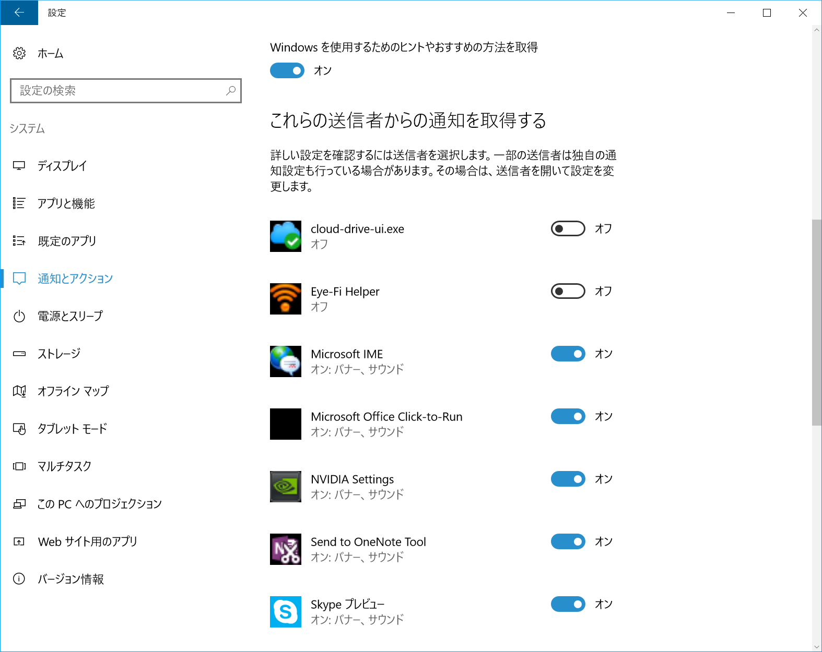The image size is (822, 652).
Task: Open マルチタスク settings
Action: pos(64,466)
